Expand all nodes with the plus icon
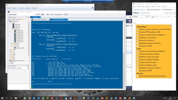Image resolution: width=178 pixels, height=100 pixels. pyautogui.click(x=14, y=19)
